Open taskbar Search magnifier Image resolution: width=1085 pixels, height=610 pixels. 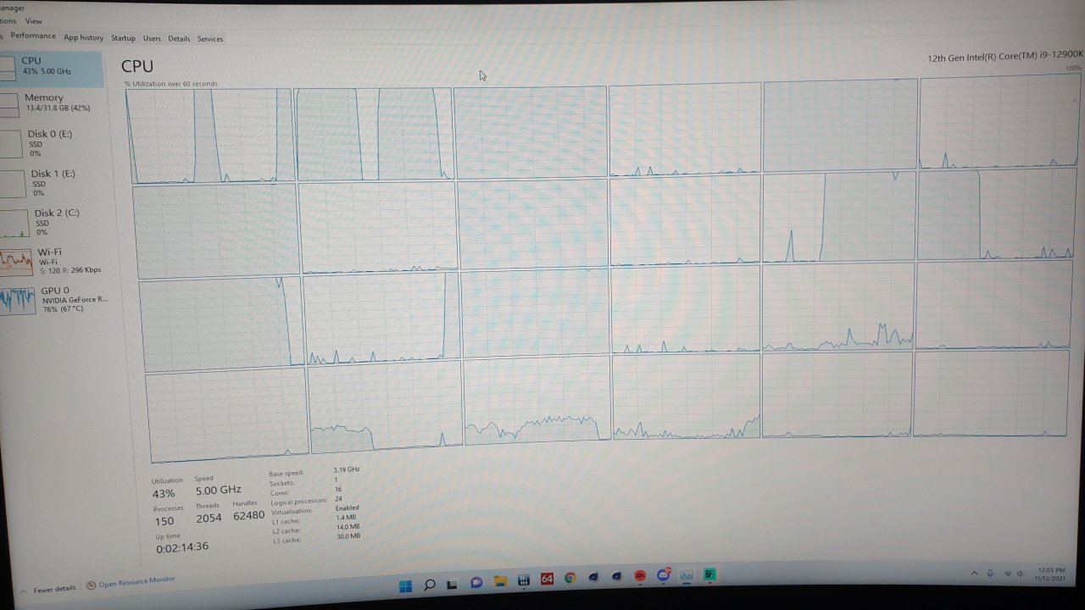tap(430, 584)
